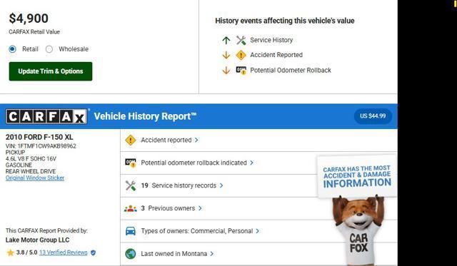Image resolution: width=457 pixels, height=266 pixels.
Task: Expand the Previous owners chevron
Action: (200, 208)
